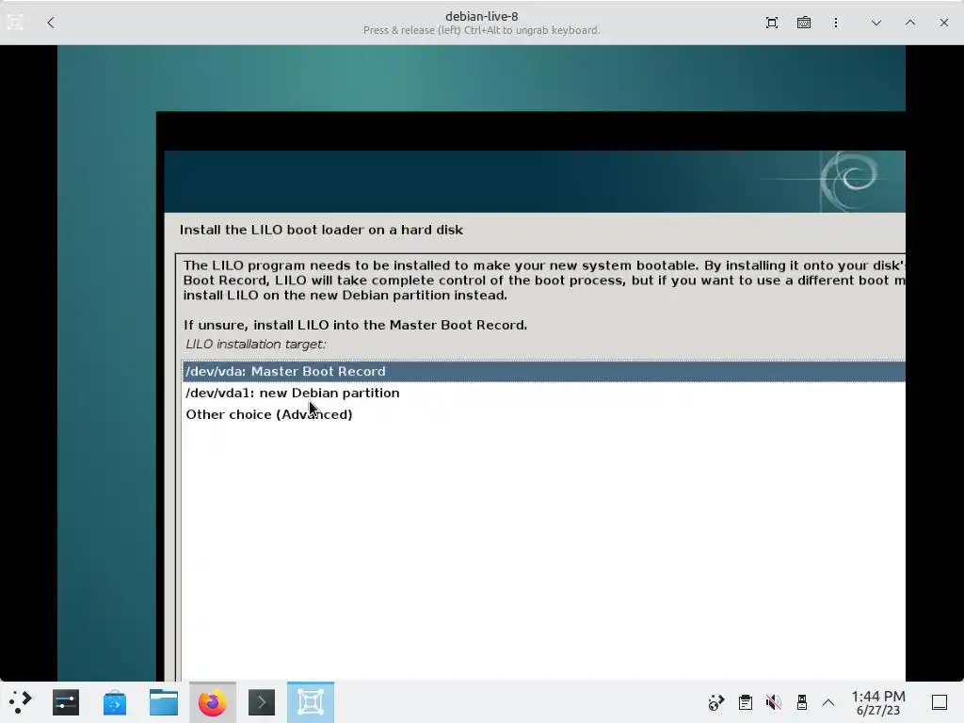Image resolution: width=964 pixels, height=723 pixels.
Task: Click the Boxes app icon in title bar
Action: [15, 23]
